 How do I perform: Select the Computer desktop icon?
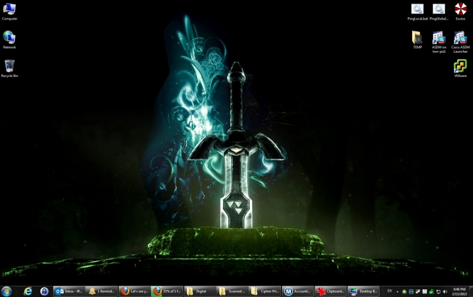point(9,11)
